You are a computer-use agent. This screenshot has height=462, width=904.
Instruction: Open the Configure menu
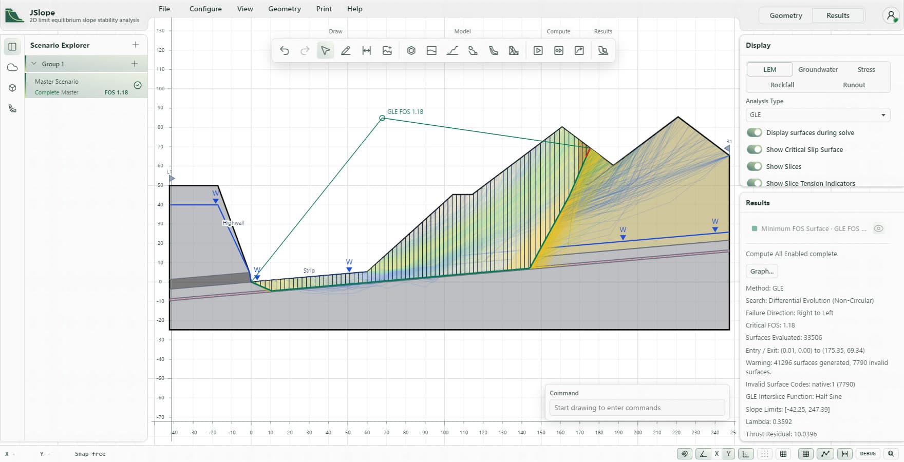(205, 9)
